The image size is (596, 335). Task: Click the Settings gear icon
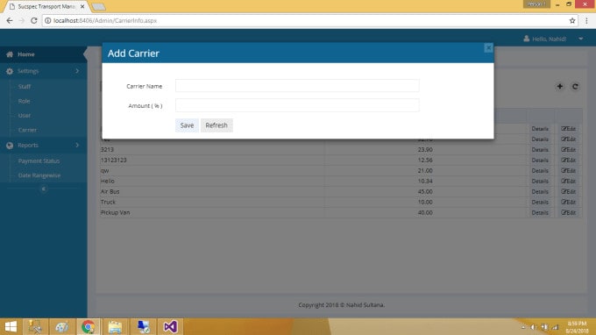pyautogui.click(x=10, y=71)
